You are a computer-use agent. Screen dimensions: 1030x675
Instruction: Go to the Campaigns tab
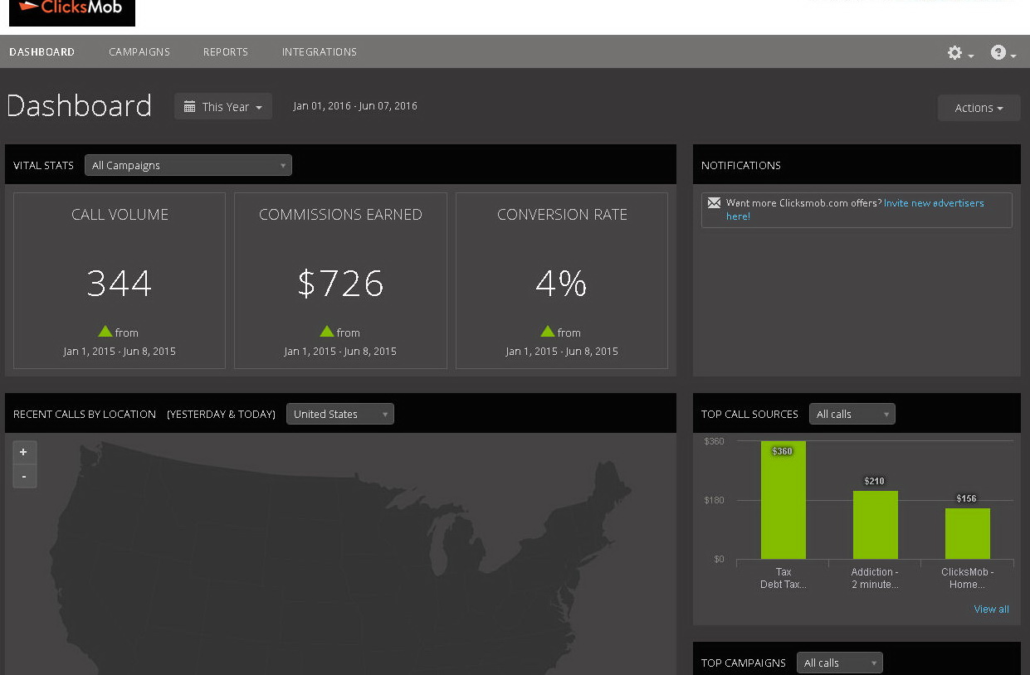tap(139, 51)
